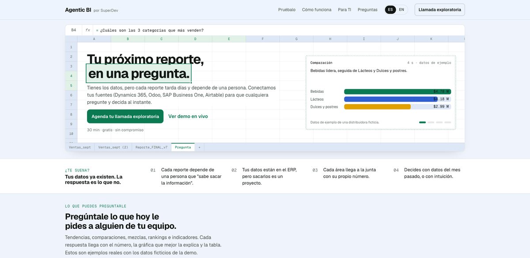Select row header 5
The image size is (530, 258).
click(71, 85)
